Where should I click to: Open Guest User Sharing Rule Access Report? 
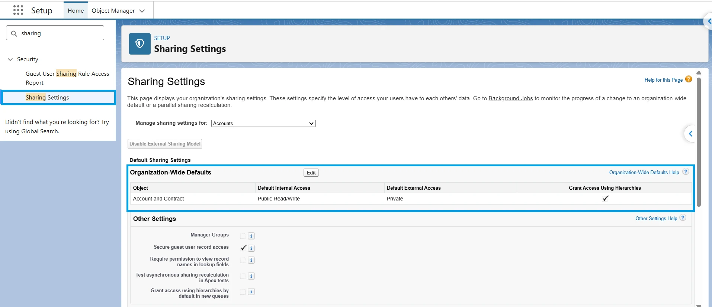coord(67,78)
